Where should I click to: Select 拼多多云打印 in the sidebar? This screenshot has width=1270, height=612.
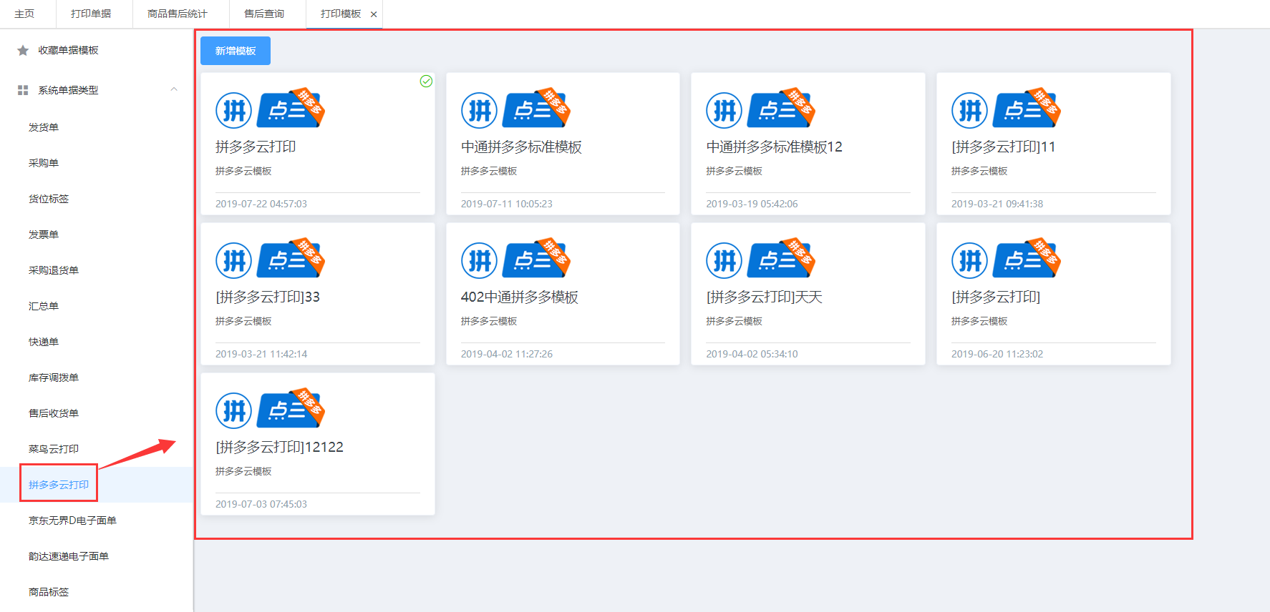59,485
